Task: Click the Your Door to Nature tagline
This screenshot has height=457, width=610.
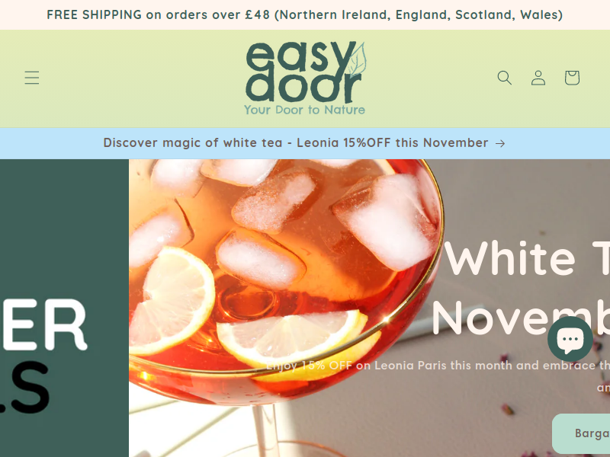Action: click(x=304, y=110)
